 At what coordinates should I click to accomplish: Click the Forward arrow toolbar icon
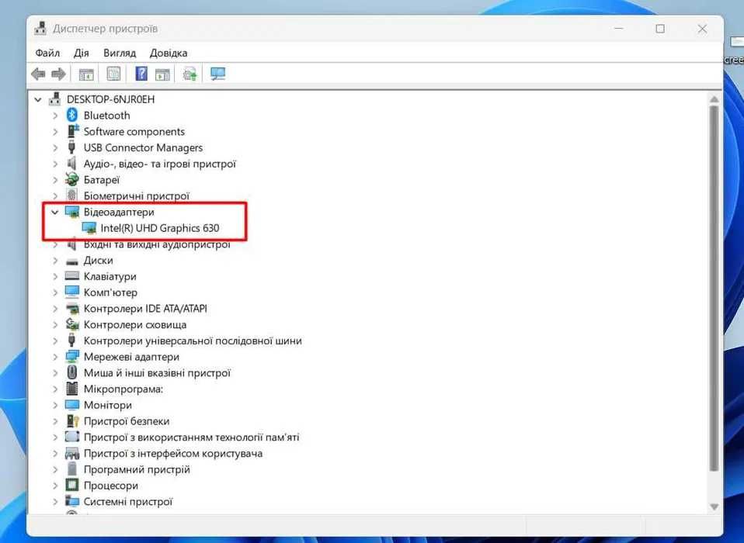[x=58, y=74]
